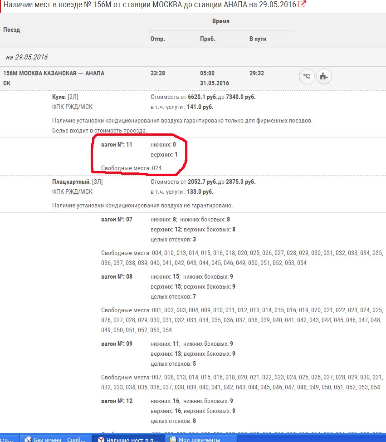
Task: Select вагон № 07 entry
Action: 117,220
